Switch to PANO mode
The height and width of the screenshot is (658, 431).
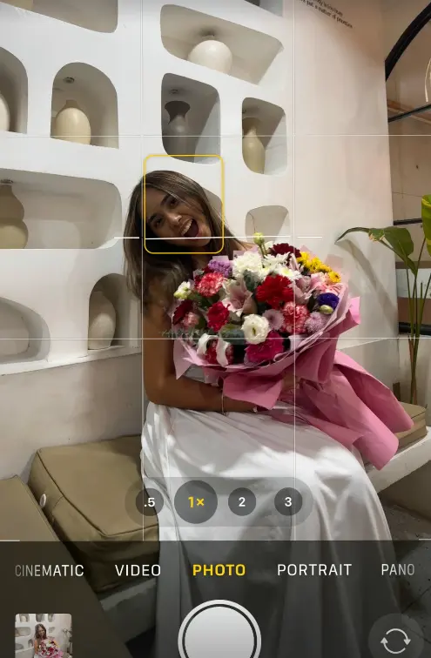[398, 570]
